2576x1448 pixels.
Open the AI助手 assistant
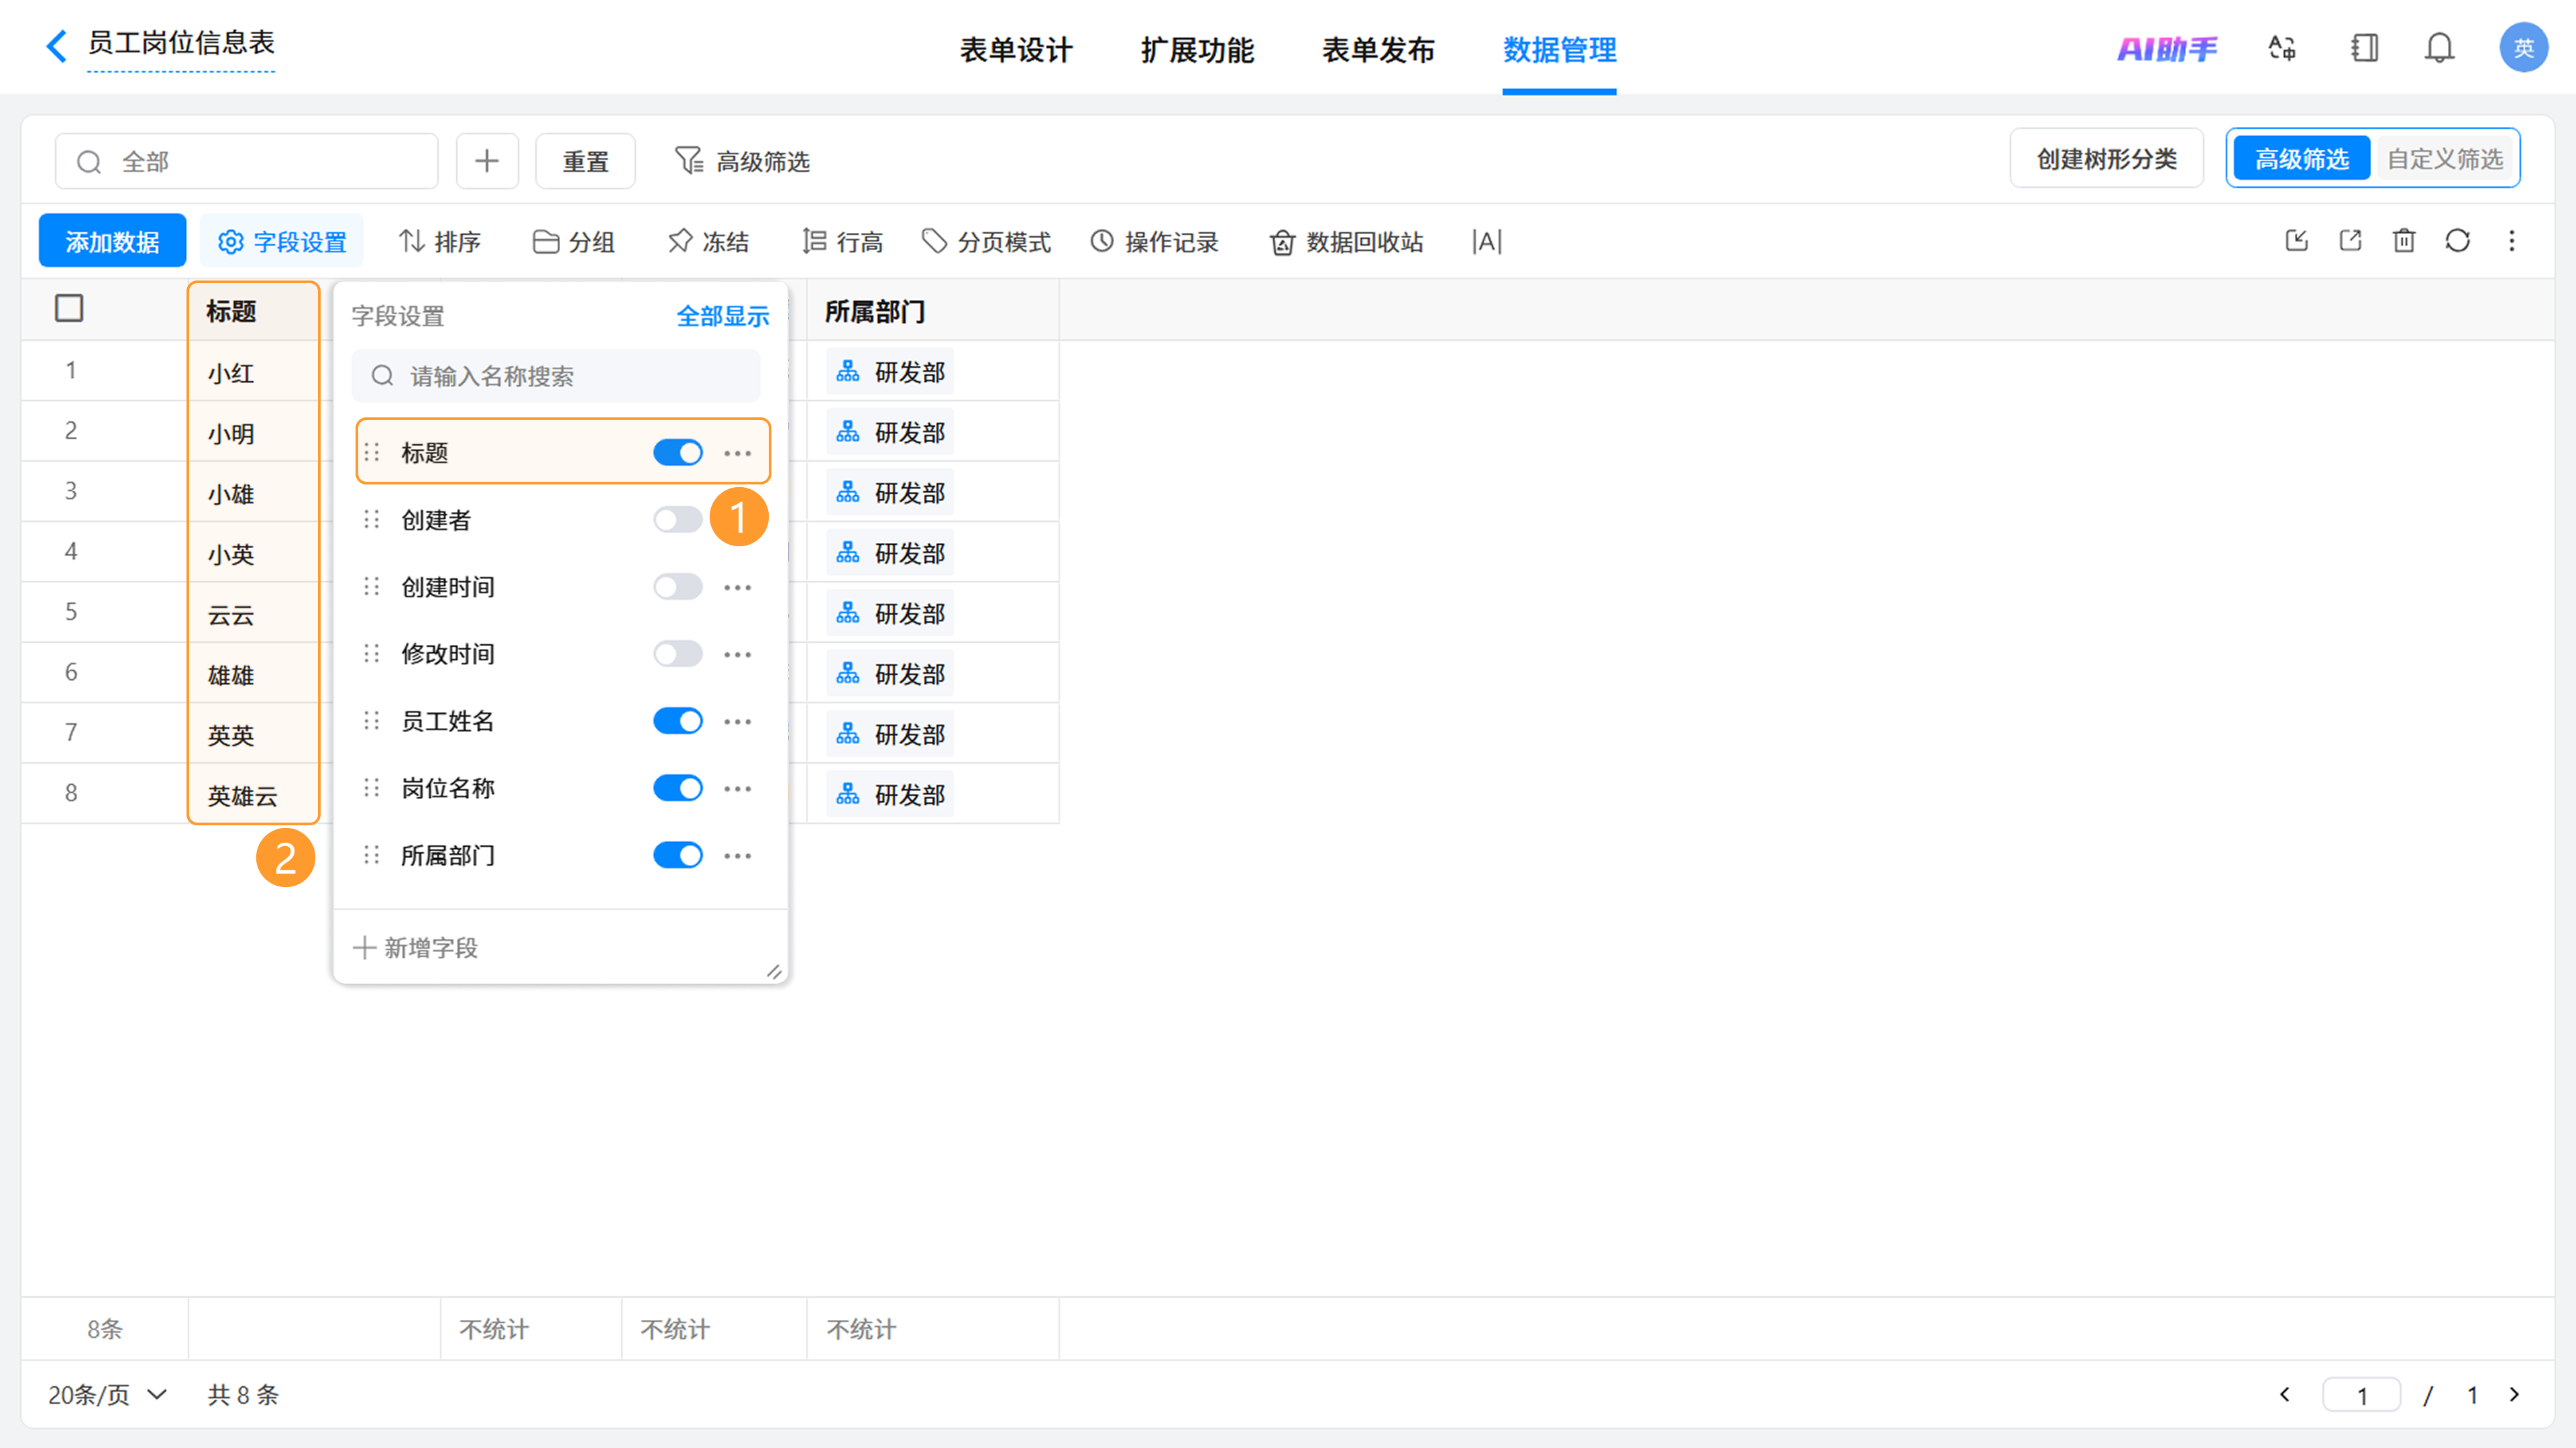2167,48
